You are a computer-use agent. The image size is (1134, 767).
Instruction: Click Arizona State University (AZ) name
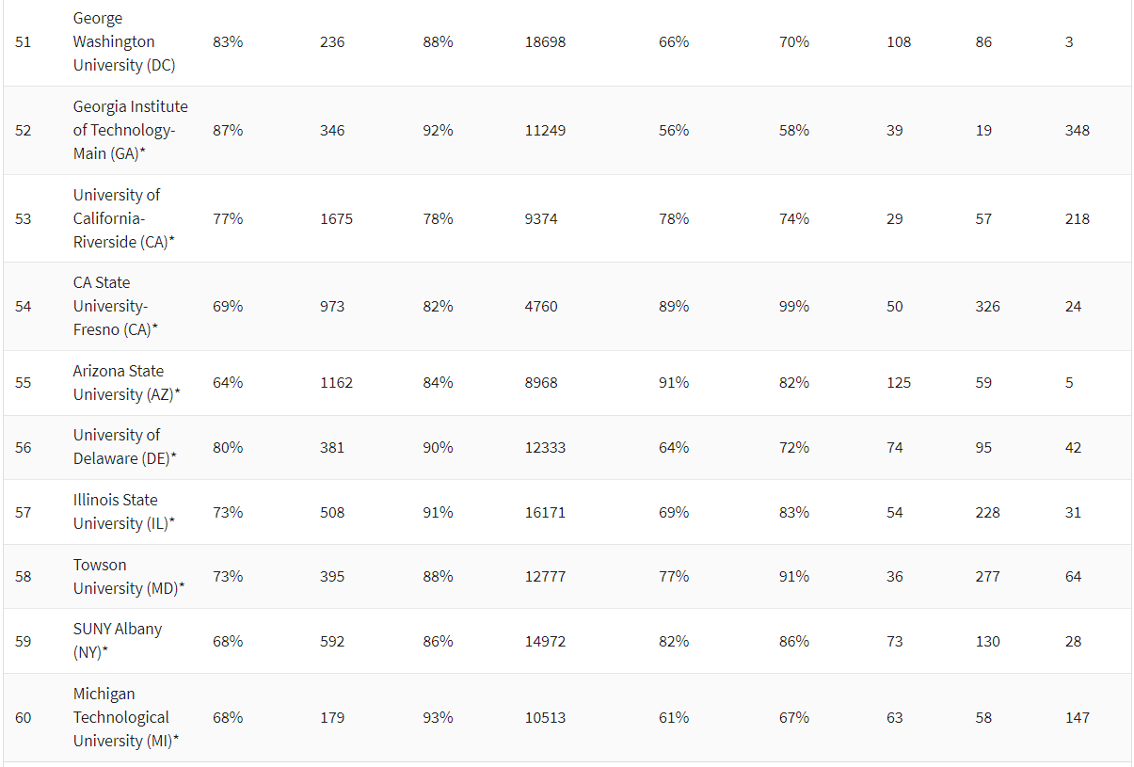pos(126,383)
